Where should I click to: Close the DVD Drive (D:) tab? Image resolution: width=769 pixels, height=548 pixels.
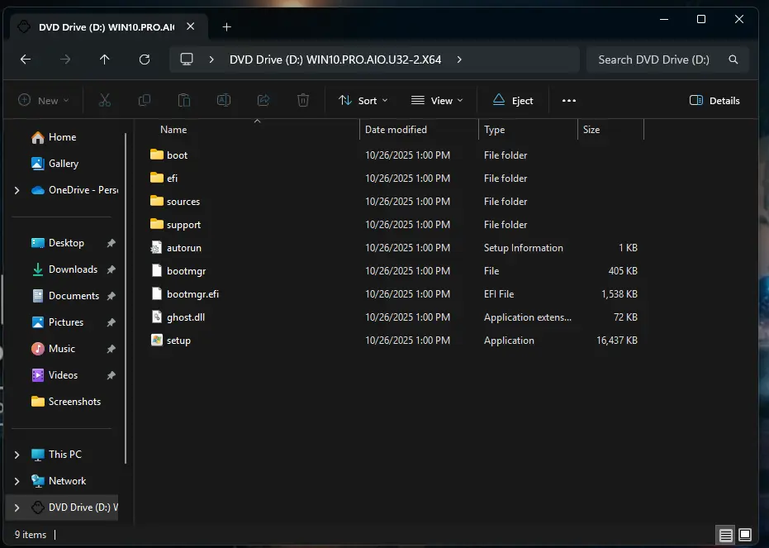[191, 26]
